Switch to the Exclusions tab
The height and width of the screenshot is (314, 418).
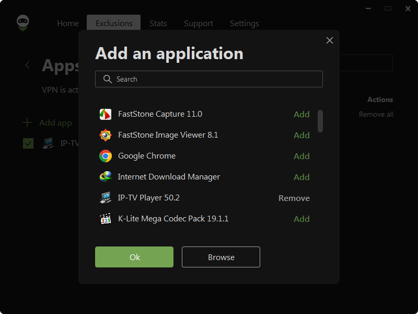[x=114, y=23]
